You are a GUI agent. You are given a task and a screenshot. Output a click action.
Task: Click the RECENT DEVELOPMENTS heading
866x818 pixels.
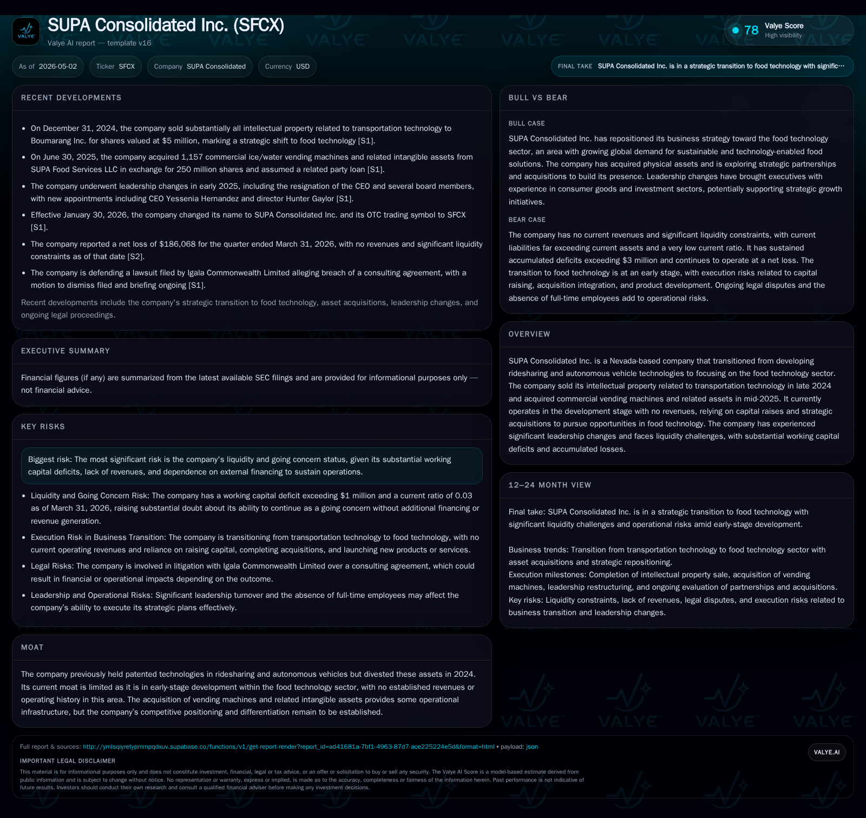click(71, 98)
